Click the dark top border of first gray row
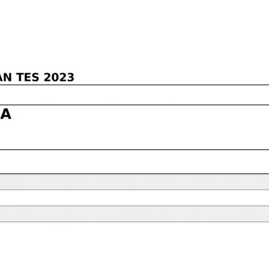 (134, 173)
